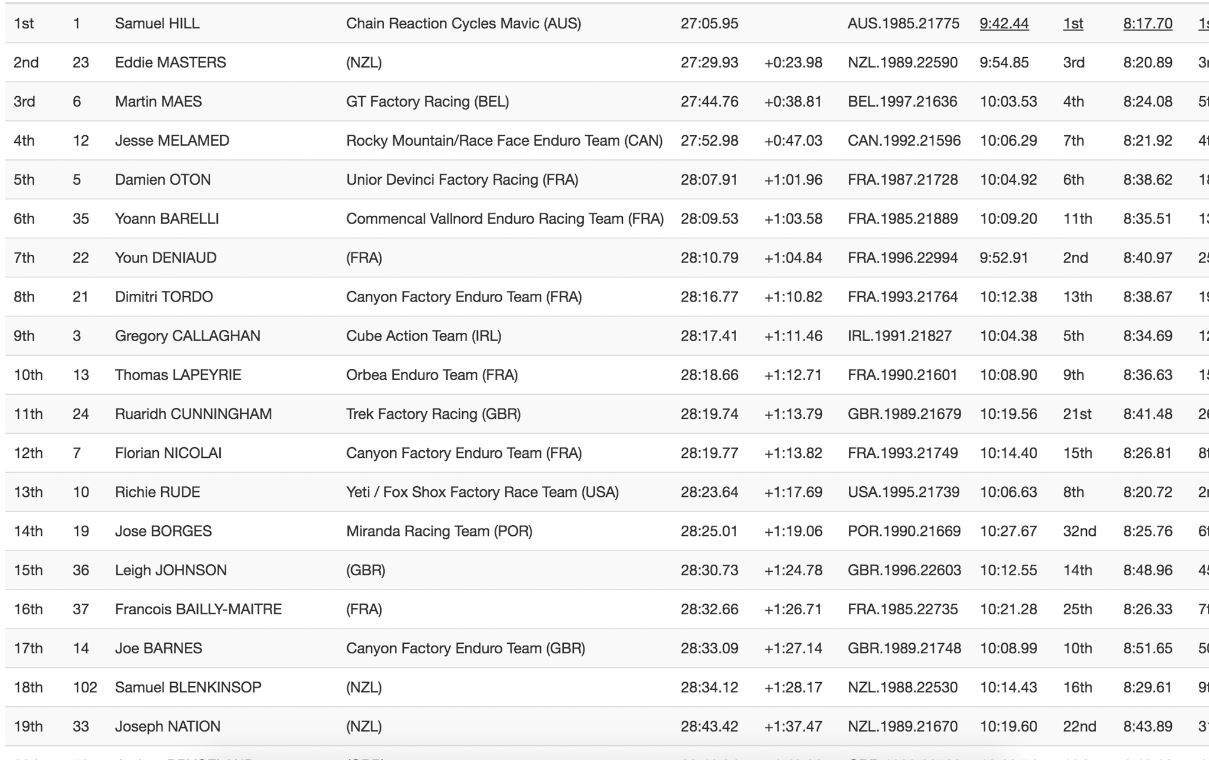Click the Yeti / Fox Shox Factory Race Team cell
Screen dimensions: 1209x760
(x=482, y=492)
